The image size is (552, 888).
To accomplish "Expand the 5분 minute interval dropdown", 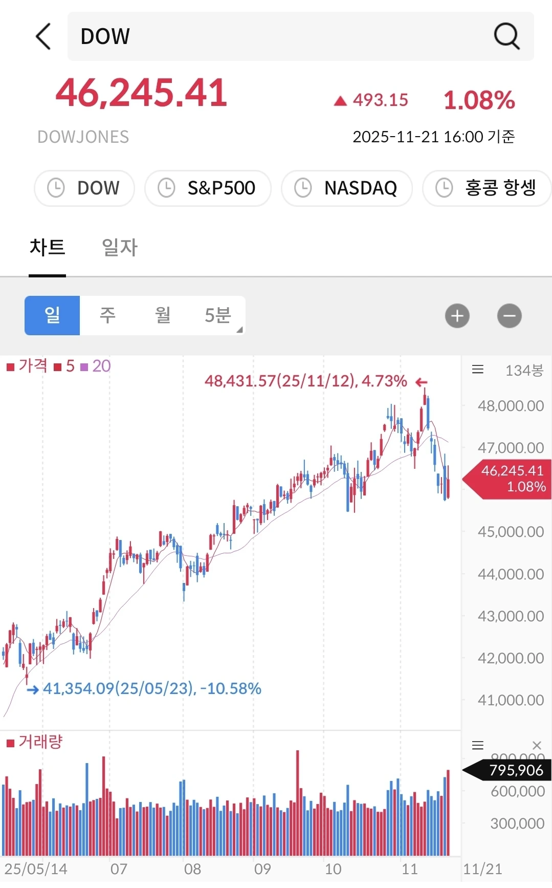I will tap(219, 315).
